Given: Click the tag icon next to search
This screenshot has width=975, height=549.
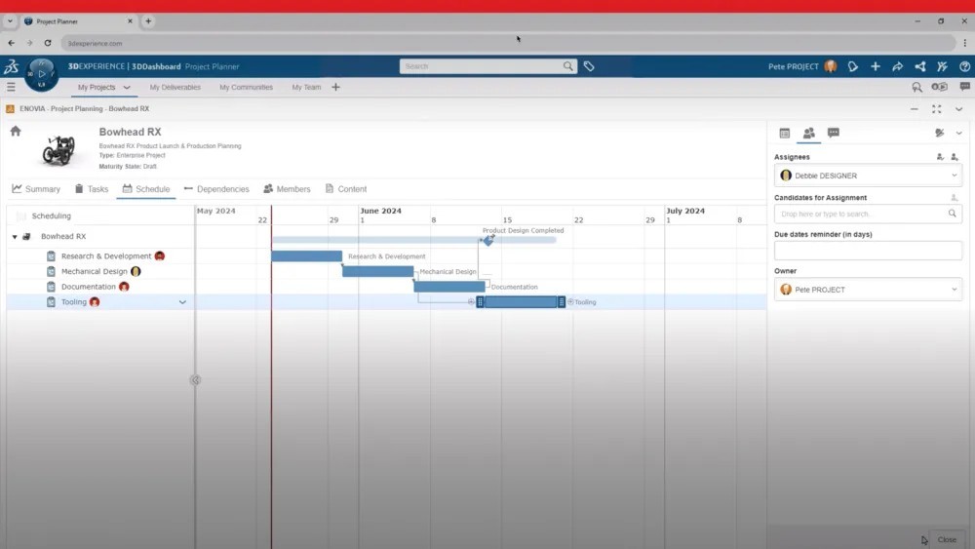Looking at the screenshot, I should pyautogui.click(x=589, y=66).
